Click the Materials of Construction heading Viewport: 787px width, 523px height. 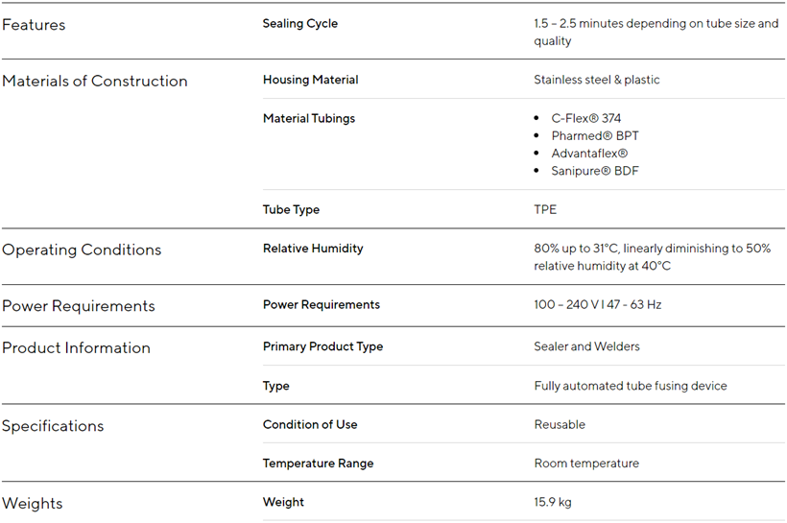95,82
